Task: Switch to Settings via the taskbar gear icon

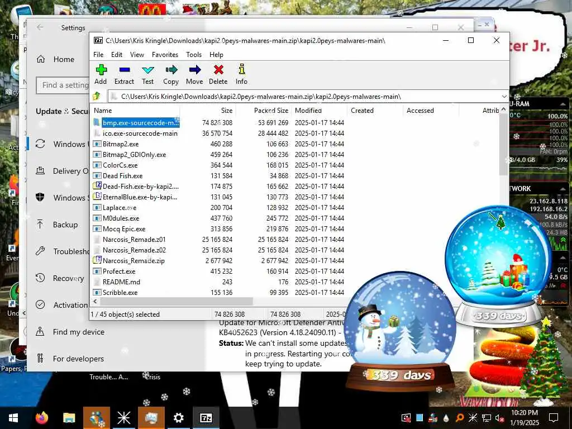Action: [x=178, y=418]
